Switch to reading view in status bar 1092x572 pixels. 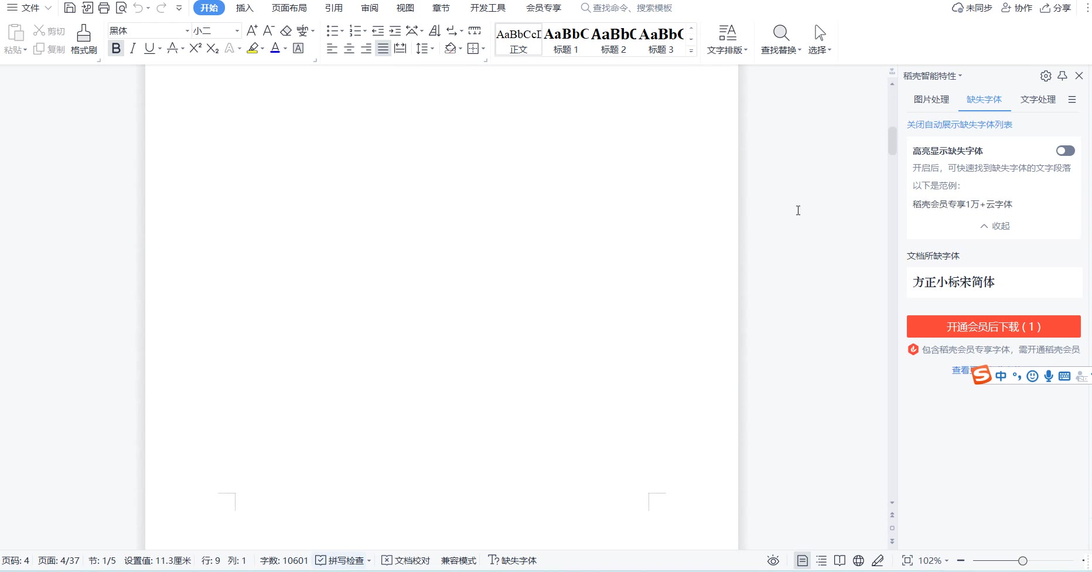pos(840,561)
